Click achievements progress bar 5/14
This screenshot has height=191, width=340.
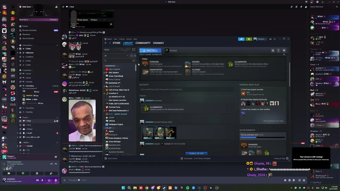(263, 137)
